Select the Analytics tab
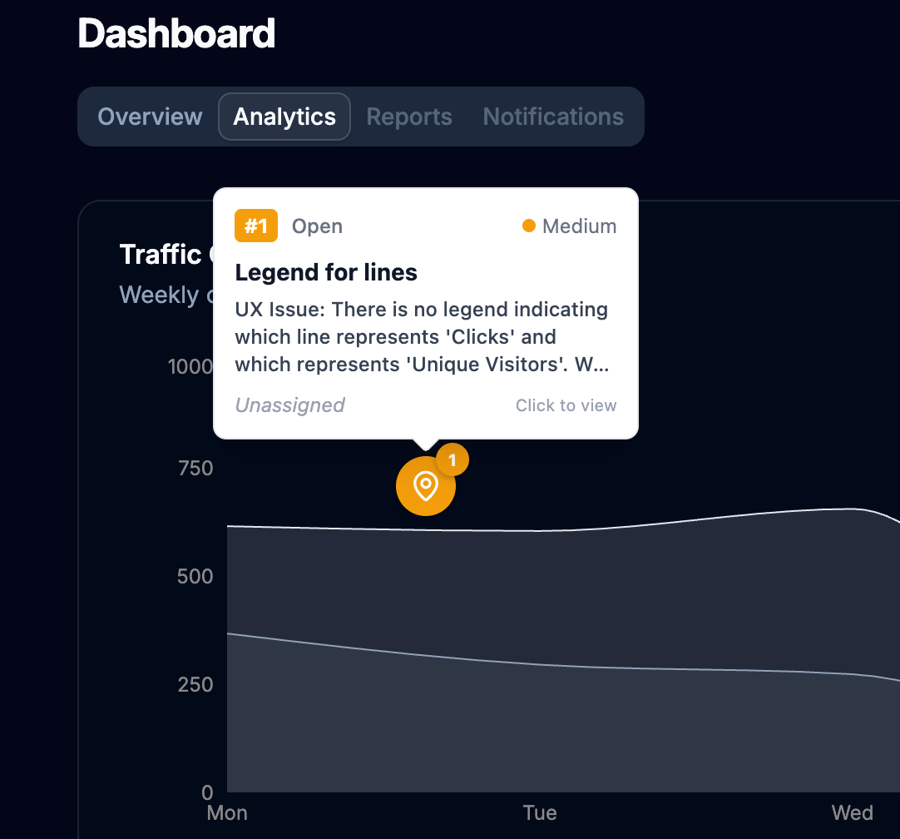Screen dimensions: 900x839 coord(284,117)
